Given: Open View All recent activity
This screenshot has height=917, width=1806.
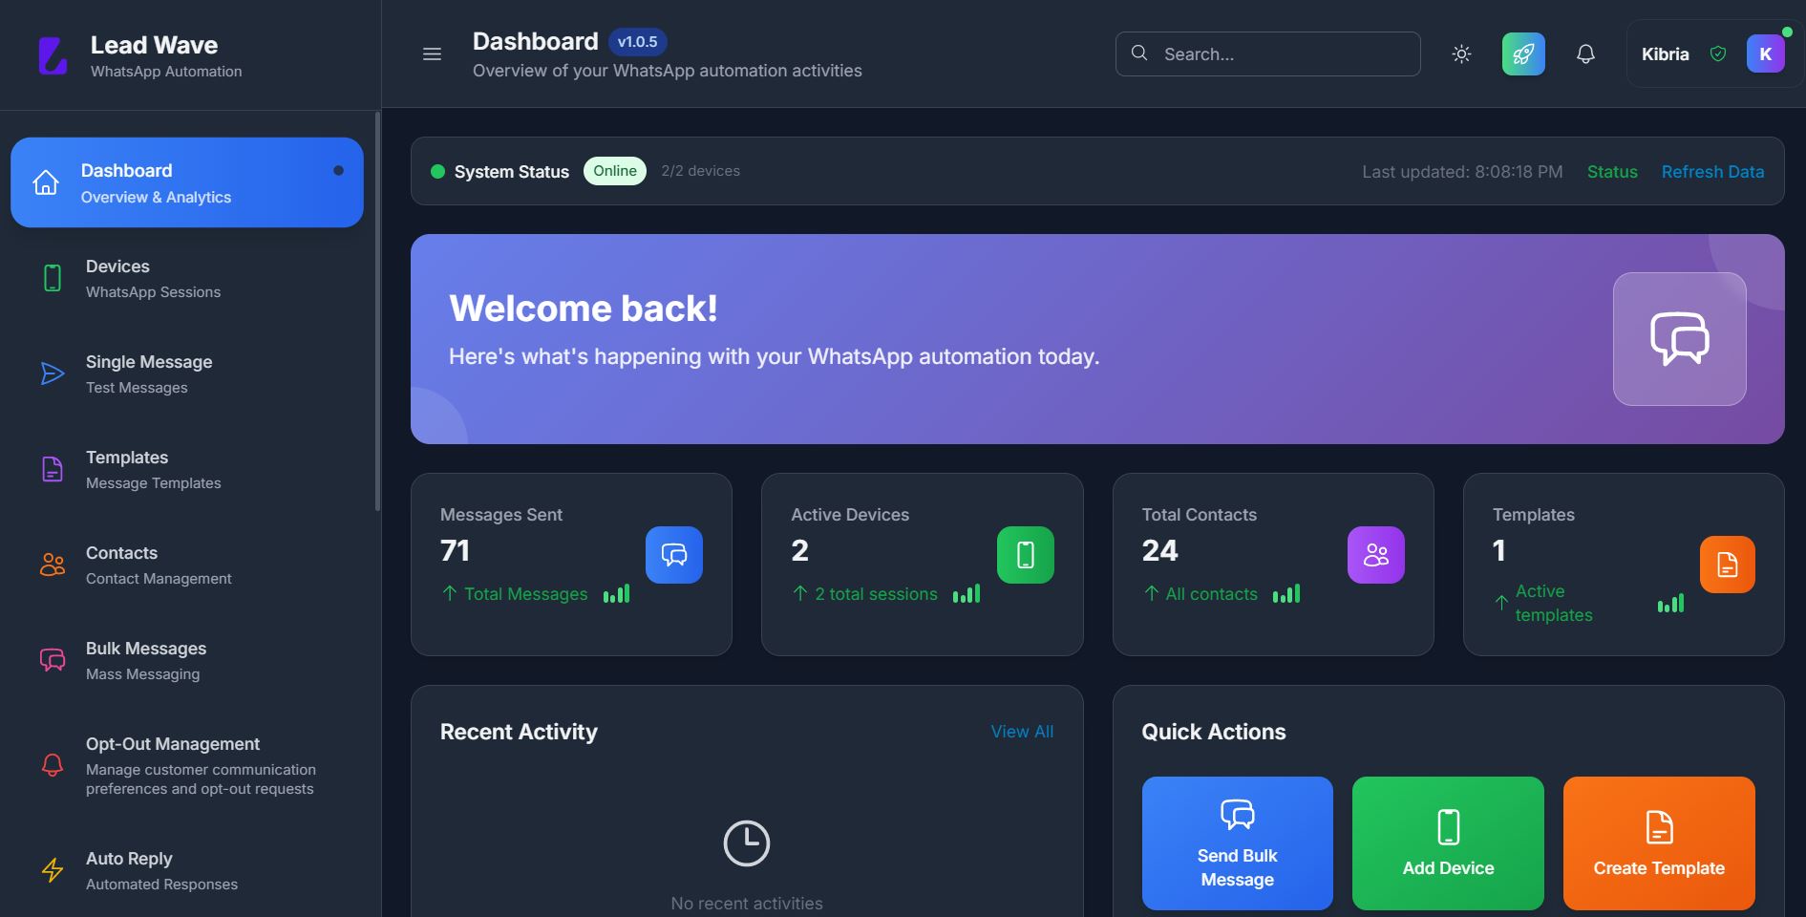Looking at the screenshot, I should 1022,732.
